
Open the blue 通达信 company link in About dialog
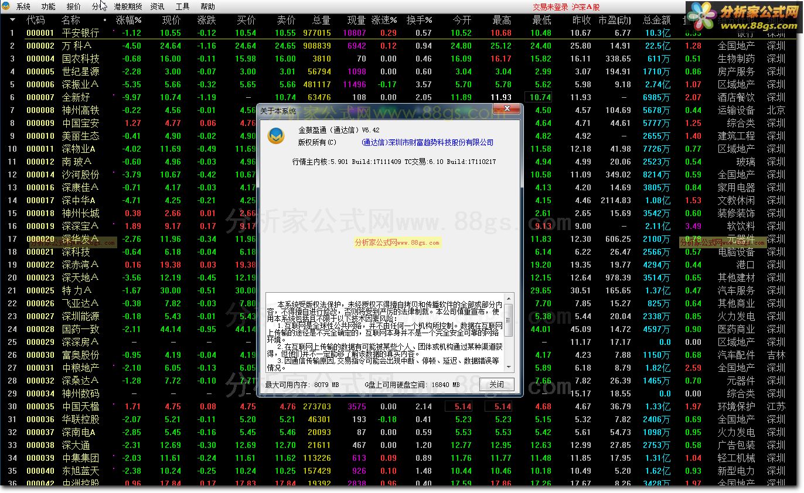click(x=428, y=143)
